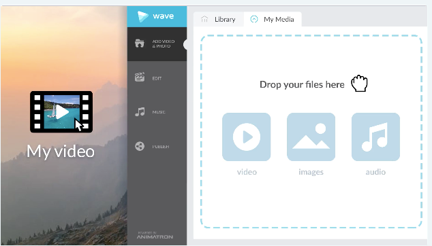
Task: Click the 'My video' title text
Action: (61, 151)
